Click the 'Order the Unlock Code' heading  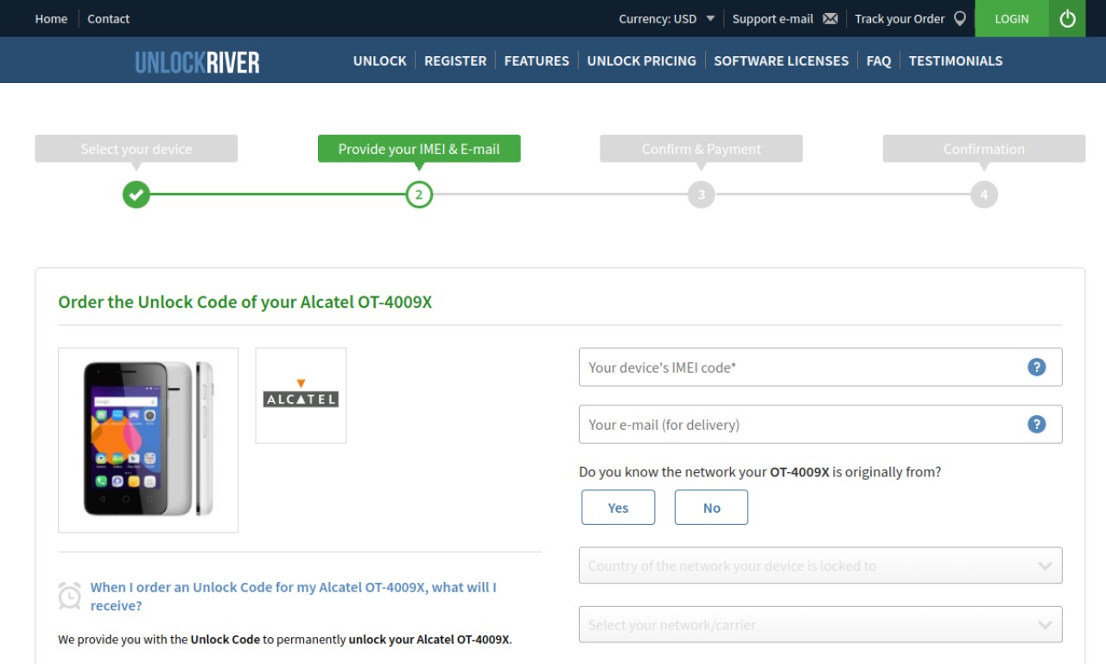pos(245,302)
